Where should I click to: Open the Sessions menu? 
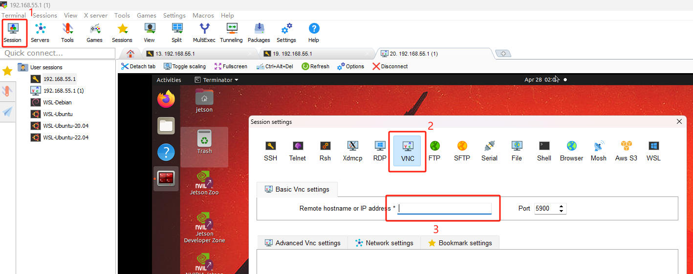(45, 15)
